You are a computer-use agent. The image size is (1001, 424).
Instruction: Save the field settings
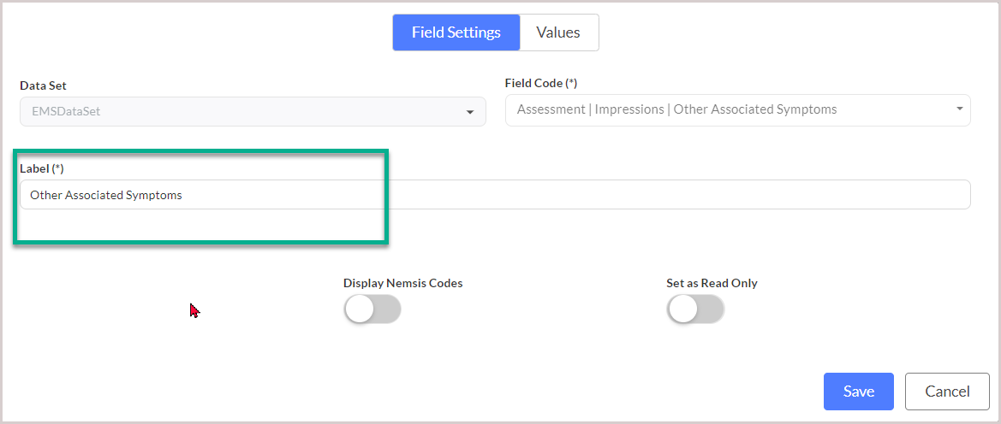859,392
